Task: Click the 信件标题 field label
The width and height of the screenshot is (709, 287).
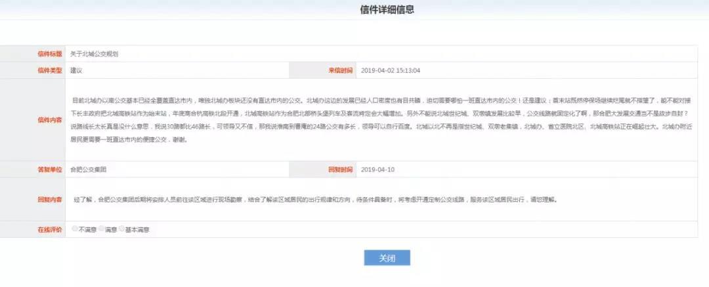Action: (50, 54)
